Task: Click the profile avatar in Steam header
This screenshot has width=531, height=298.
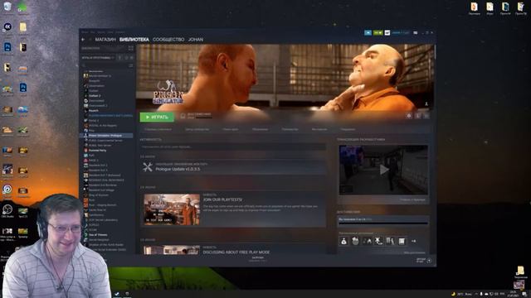Action: pos(387,33)
